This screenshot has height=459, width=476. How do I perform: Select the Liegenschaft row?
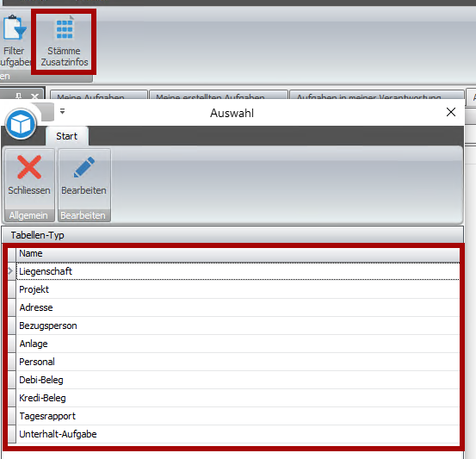(238, 271)
